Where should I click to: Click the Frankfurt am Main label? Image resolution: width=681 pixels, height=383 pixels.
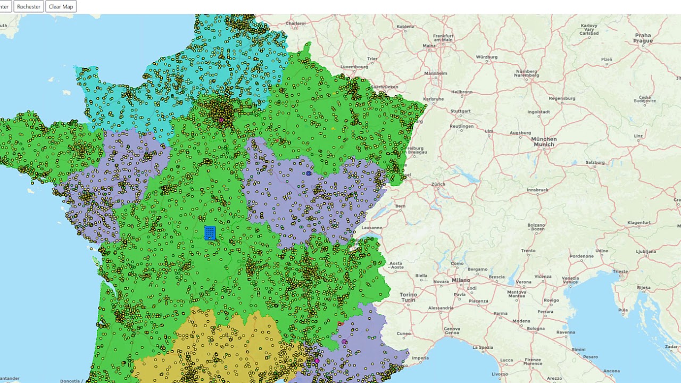click(x=443, y=37)
